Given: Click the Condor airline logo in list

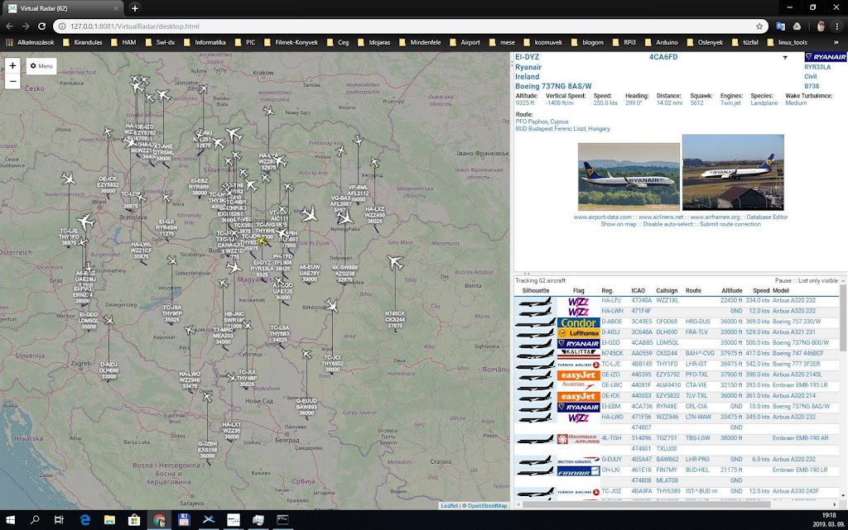Looking at the screenshot, I should [578, 322].
